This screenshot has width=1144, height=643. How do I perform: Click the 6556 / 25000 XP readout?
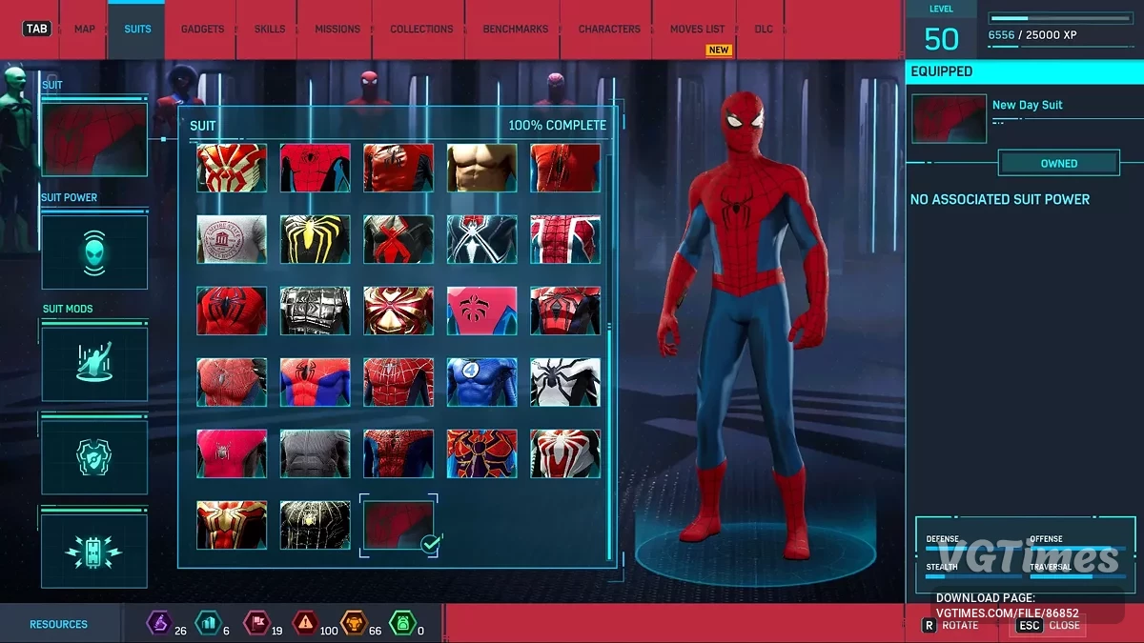pyautogui.click(x=1032, y=34)
